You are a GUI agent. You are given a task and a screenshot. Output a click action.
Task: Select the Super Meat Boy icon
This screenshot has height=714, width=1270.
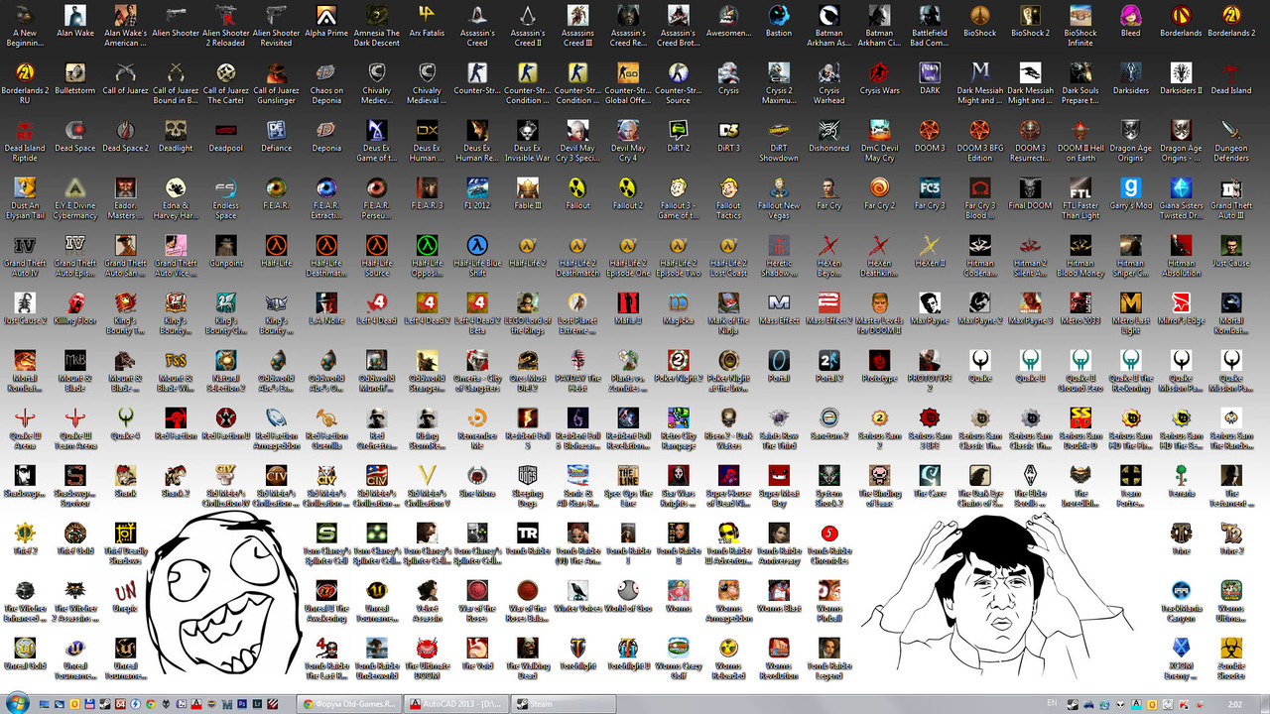click(x=779, y=487)
